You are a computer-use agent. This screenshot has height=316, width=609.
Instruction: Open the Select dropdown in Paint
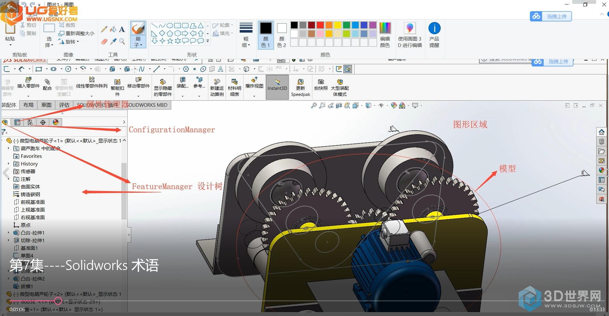point(49,42)
